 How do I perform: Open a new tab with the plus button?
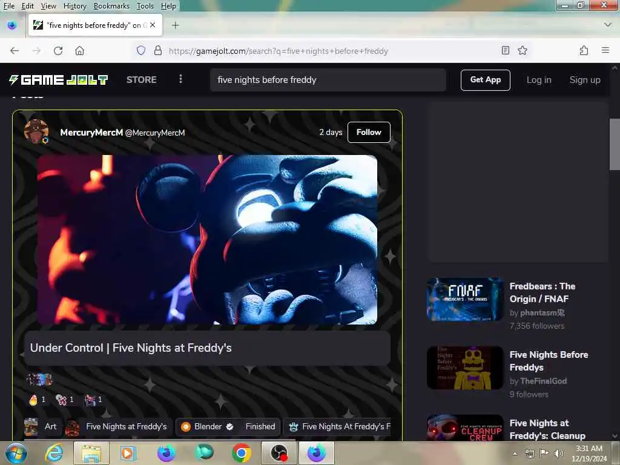pos(175,25)
